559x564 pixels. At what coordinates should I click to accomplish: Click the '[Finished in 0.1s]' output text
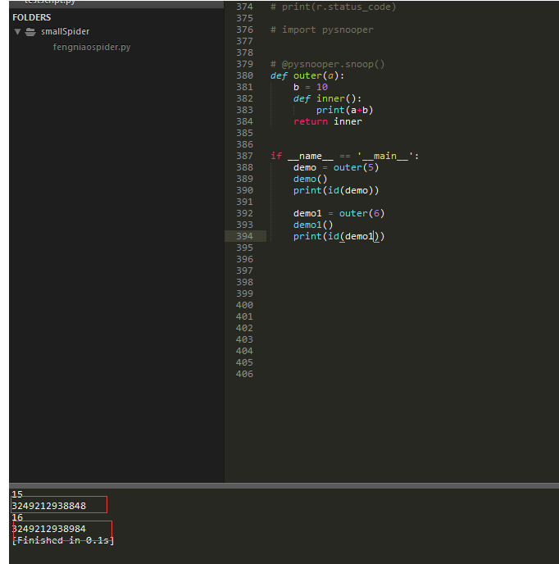[x=63, y=540]
